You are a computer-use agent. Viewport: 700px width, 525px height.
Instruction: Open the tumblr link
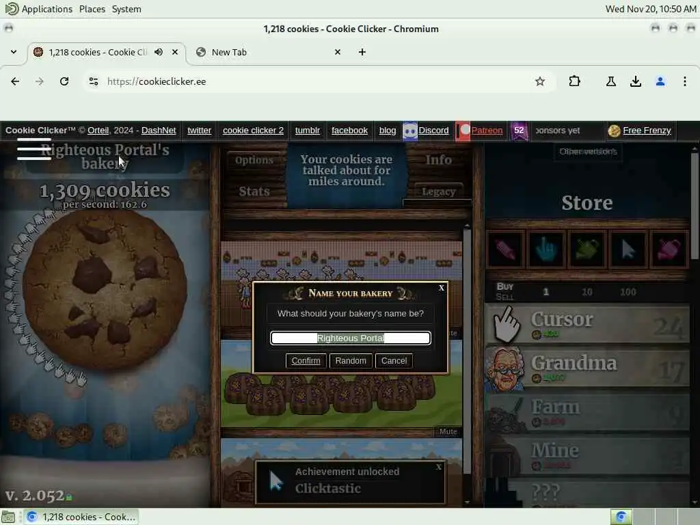pos(308,131)
